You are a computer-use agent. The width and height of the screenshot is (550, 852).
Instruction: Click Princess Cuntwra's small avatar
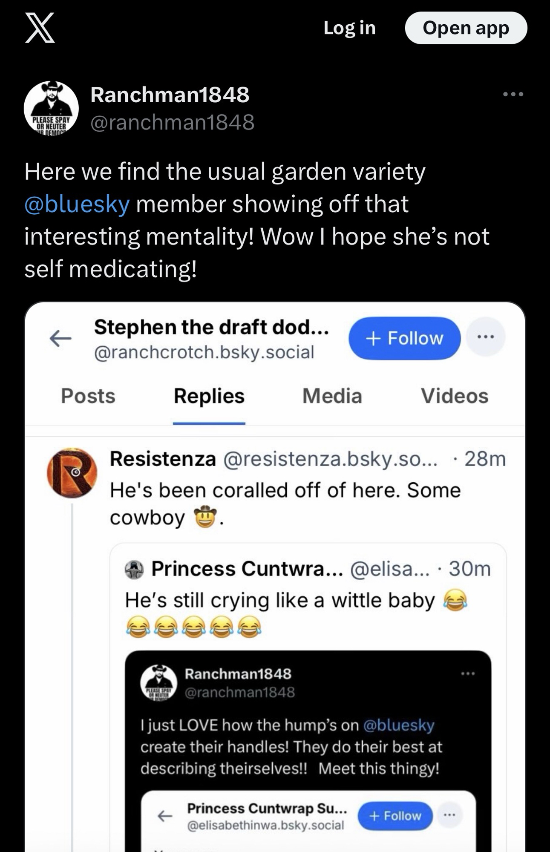click(135, 570)
